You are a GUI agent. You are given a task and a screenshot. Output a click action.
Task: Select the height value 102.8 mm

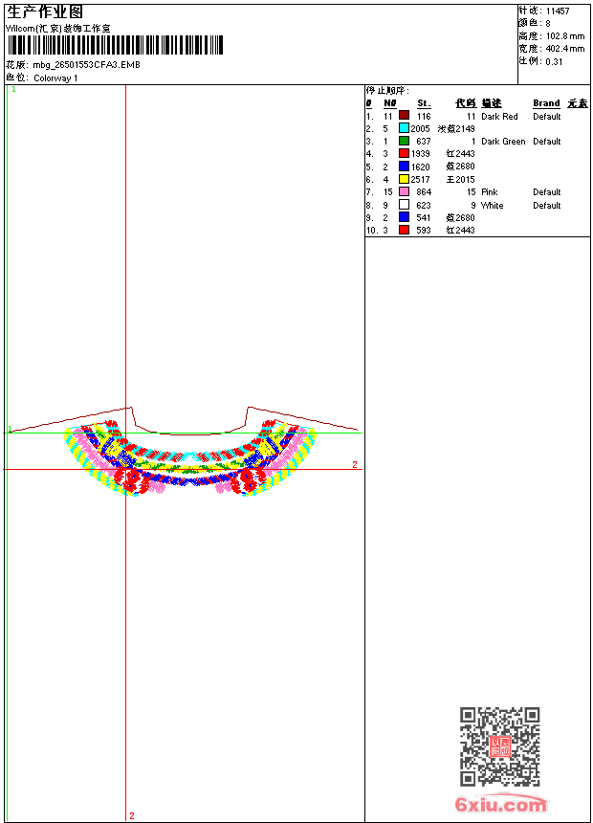[x=565, y=36]
